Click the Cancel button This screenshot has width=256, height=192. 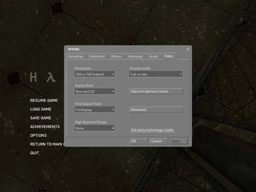pyautogui.click(x=159, y=141)
